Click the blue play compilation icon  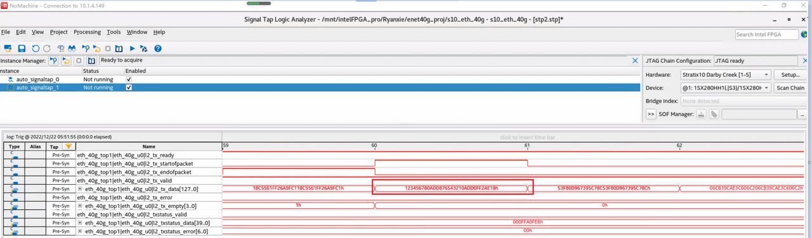[132, 48]
